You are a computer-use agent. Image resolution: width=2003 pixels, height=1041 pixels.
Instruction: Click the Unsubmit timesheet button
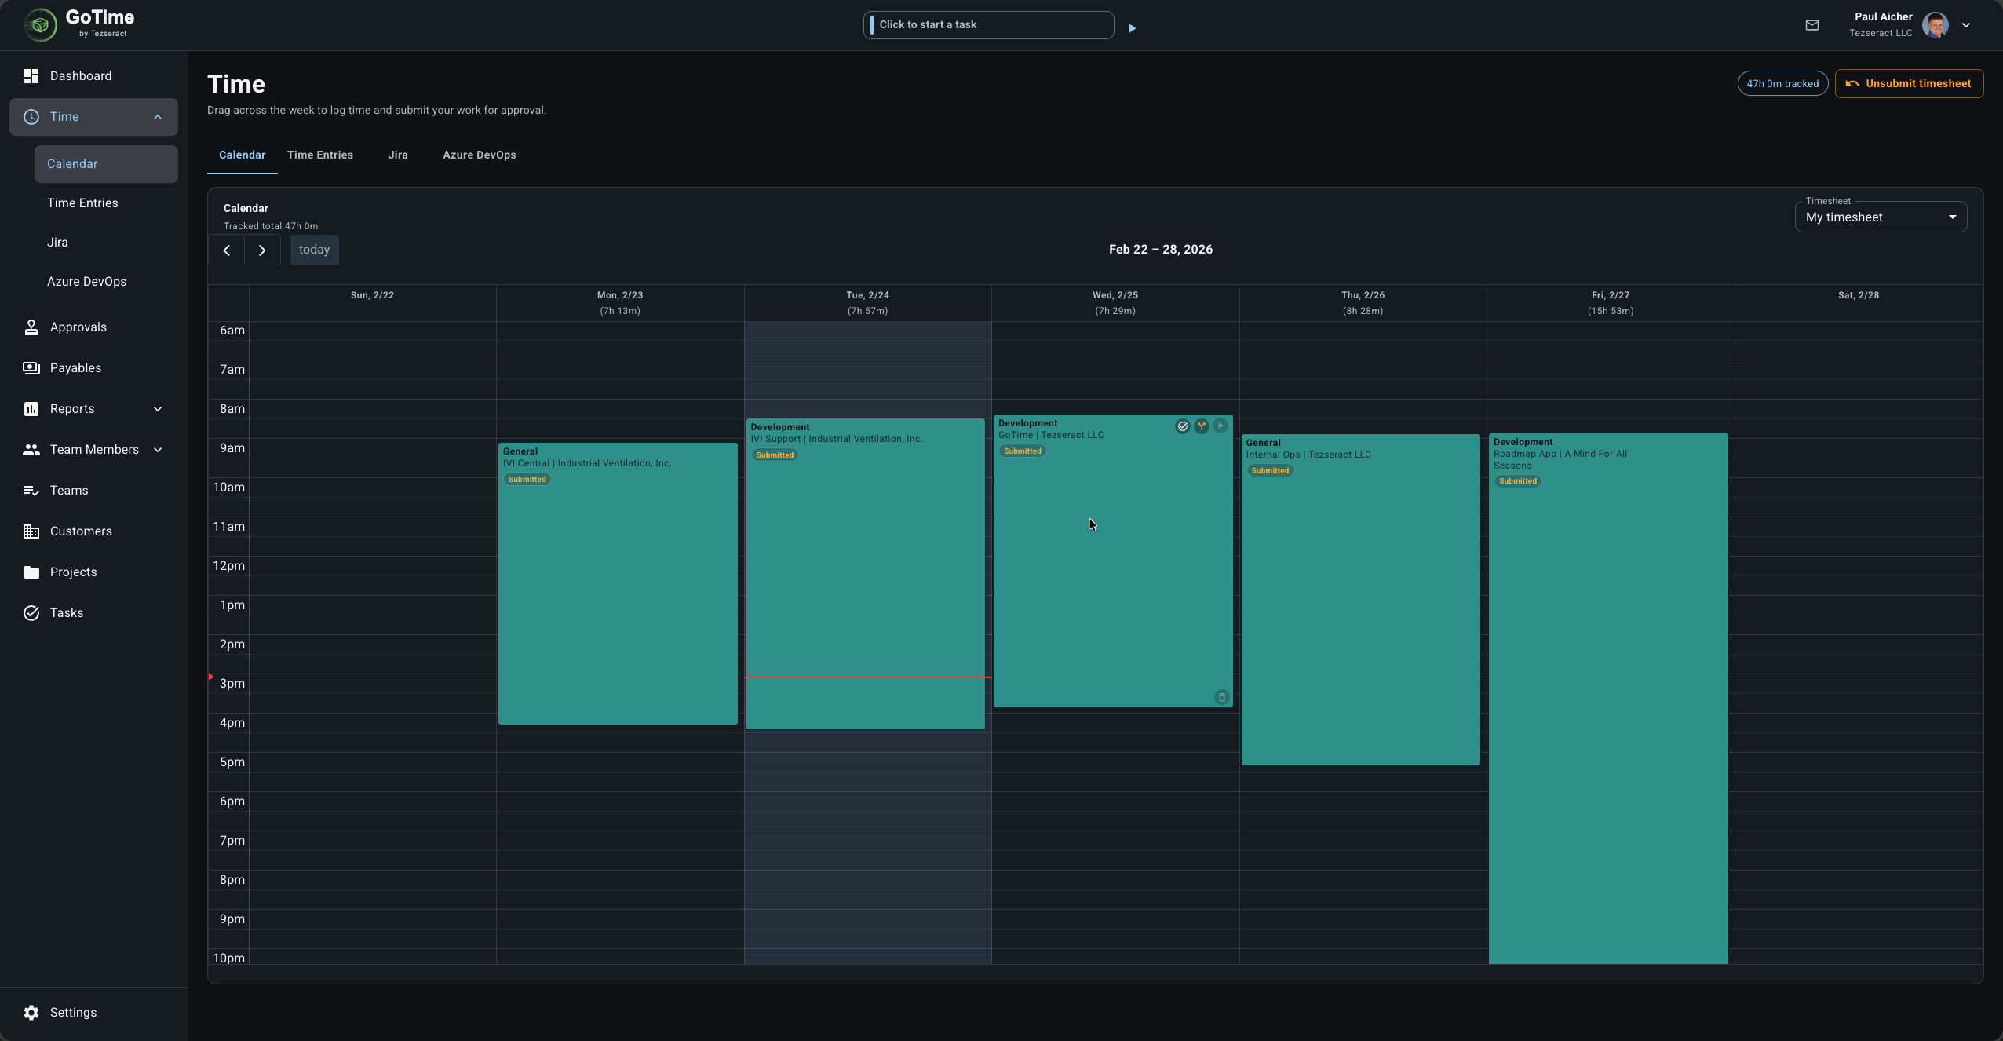coord(1909,83)
